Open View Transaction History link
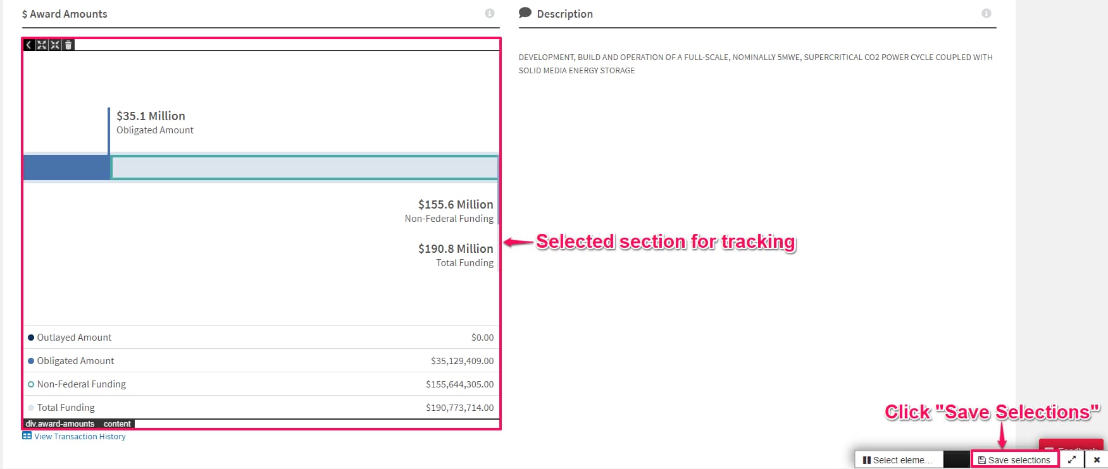Screen dimensions: 1108x469 point(80,436)
